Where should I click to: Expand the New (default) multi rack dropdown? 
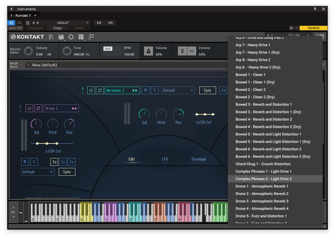pos(29,65)
